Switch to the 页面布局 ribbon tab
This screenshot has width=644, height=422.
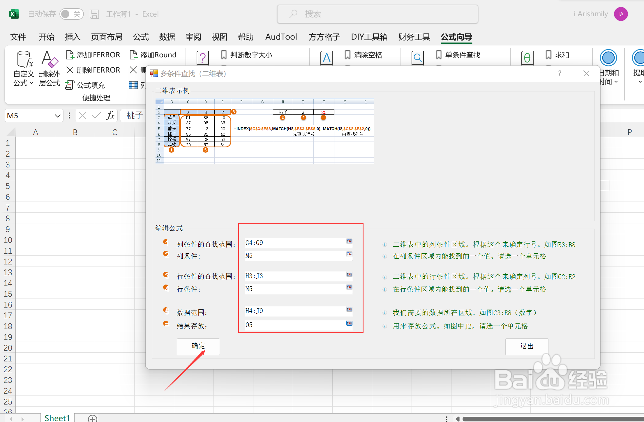tap(107, 37)
